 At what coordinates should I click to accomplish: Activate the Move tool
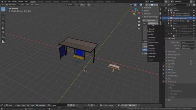(x=3, y=19)
